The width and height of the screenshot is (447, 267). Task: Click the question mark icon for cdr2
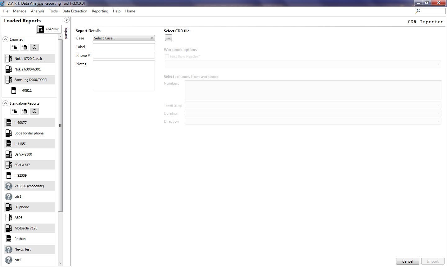pyautogui.click(x=9, y=260)
